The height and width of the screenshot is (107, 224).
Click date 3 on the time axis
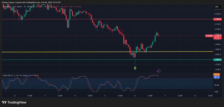pos(45,96)
